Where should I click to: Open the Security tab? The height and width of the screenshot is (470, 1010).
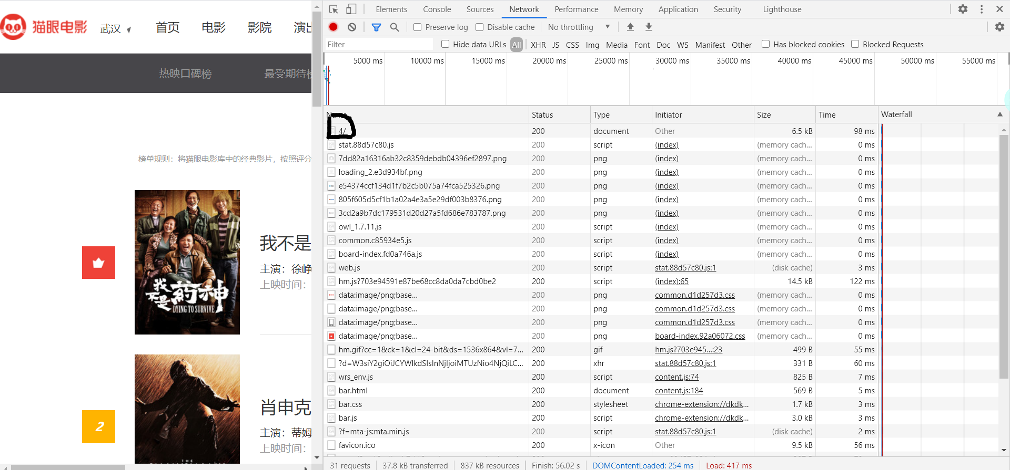point(728,9)
